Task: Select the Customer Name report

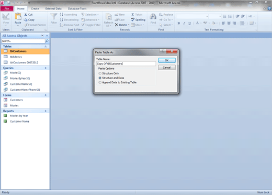Action: (x=25, y=121)
